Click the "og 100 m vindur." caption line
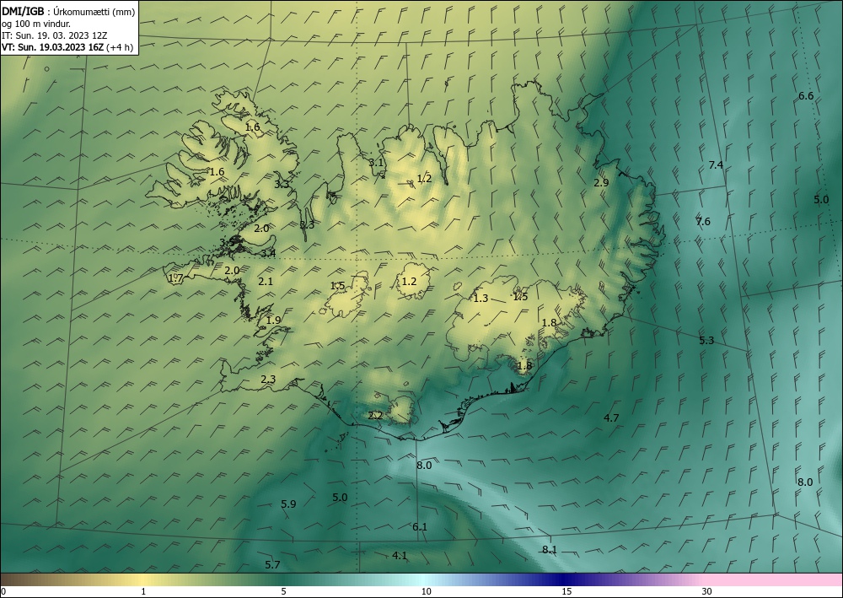 click(x=36, y=23)
